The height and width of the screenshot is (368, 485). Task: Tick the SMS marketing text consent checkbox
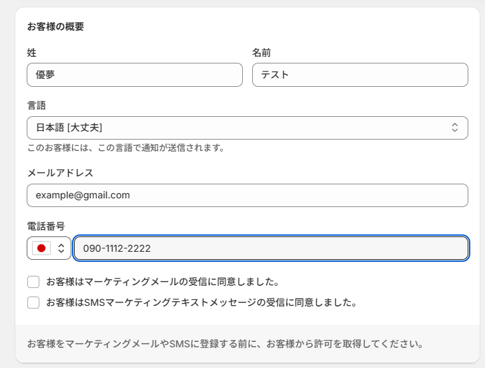point(33,303)
